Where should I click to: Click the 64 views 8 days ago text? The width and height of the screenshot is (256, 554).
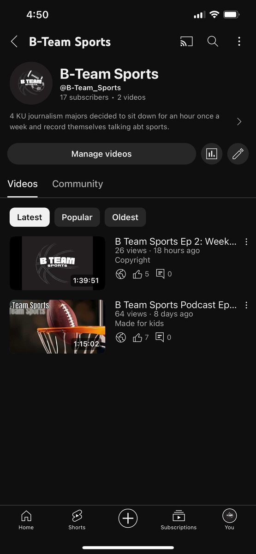tap(154, 314)
